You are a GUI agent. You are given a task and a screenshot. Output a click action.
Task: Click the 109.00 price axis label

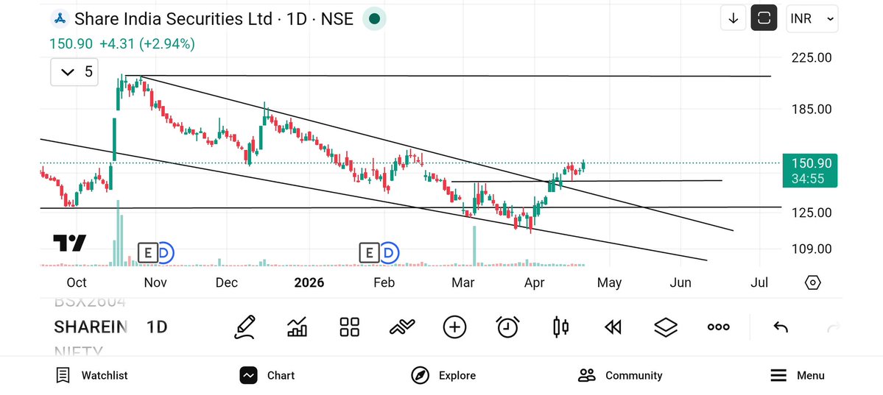click(812, 249)
